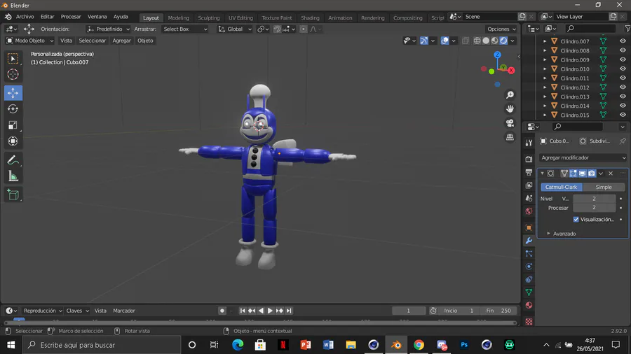Uncheck the Visualización checkbox

tap(576, 219)
